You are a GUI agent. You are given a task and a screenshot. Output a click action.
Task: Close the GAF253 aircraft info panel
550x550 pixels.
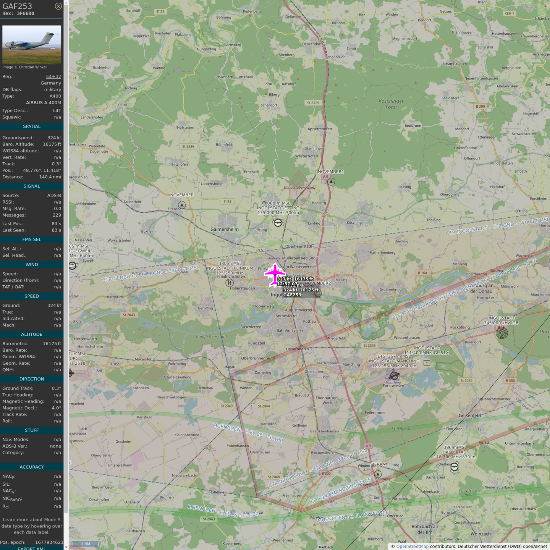coord(58,6)
